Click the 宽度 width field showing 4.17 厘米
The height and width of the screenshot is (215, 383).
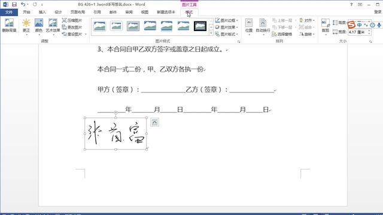point(357,32)
